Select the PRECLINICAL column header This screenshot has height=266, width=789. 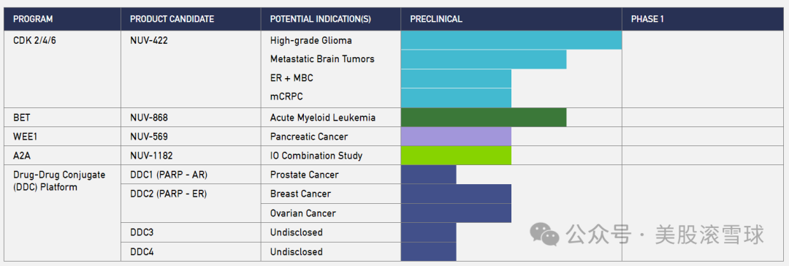[435, 19]
